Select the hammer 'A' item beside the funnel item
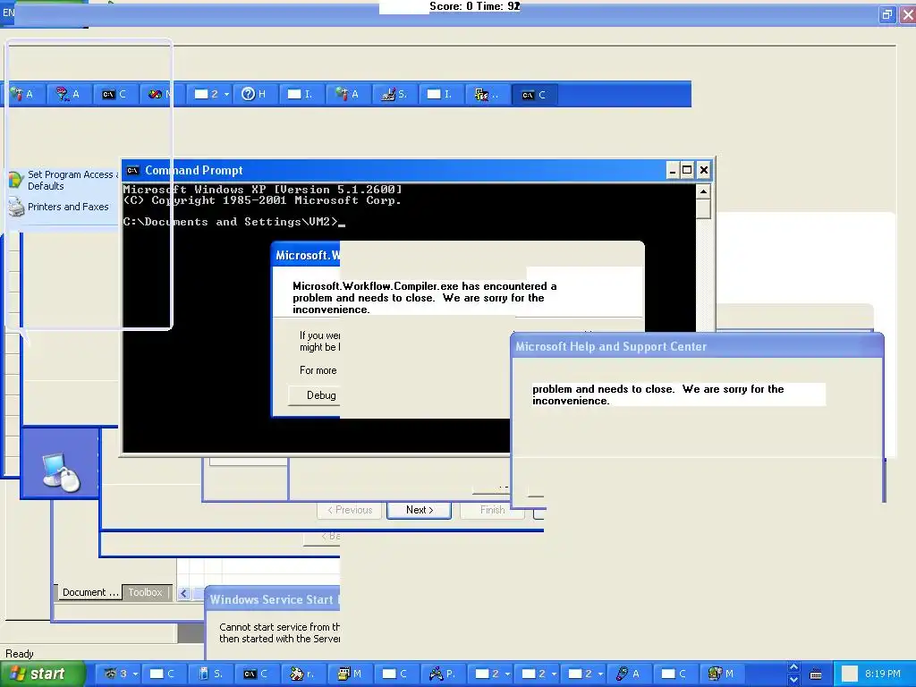 22,94
